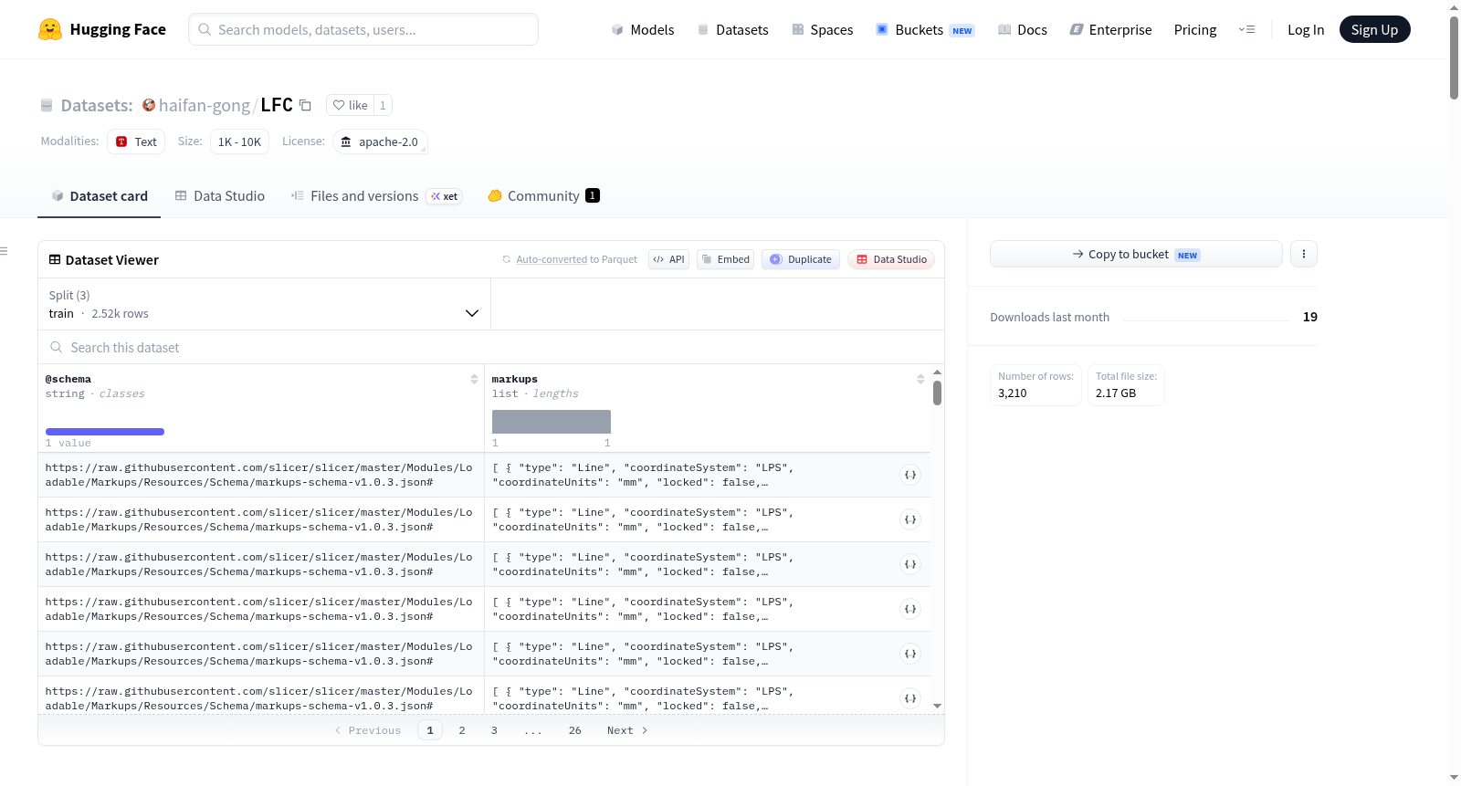Expand JSON view in the second markups row

[910, 519]
